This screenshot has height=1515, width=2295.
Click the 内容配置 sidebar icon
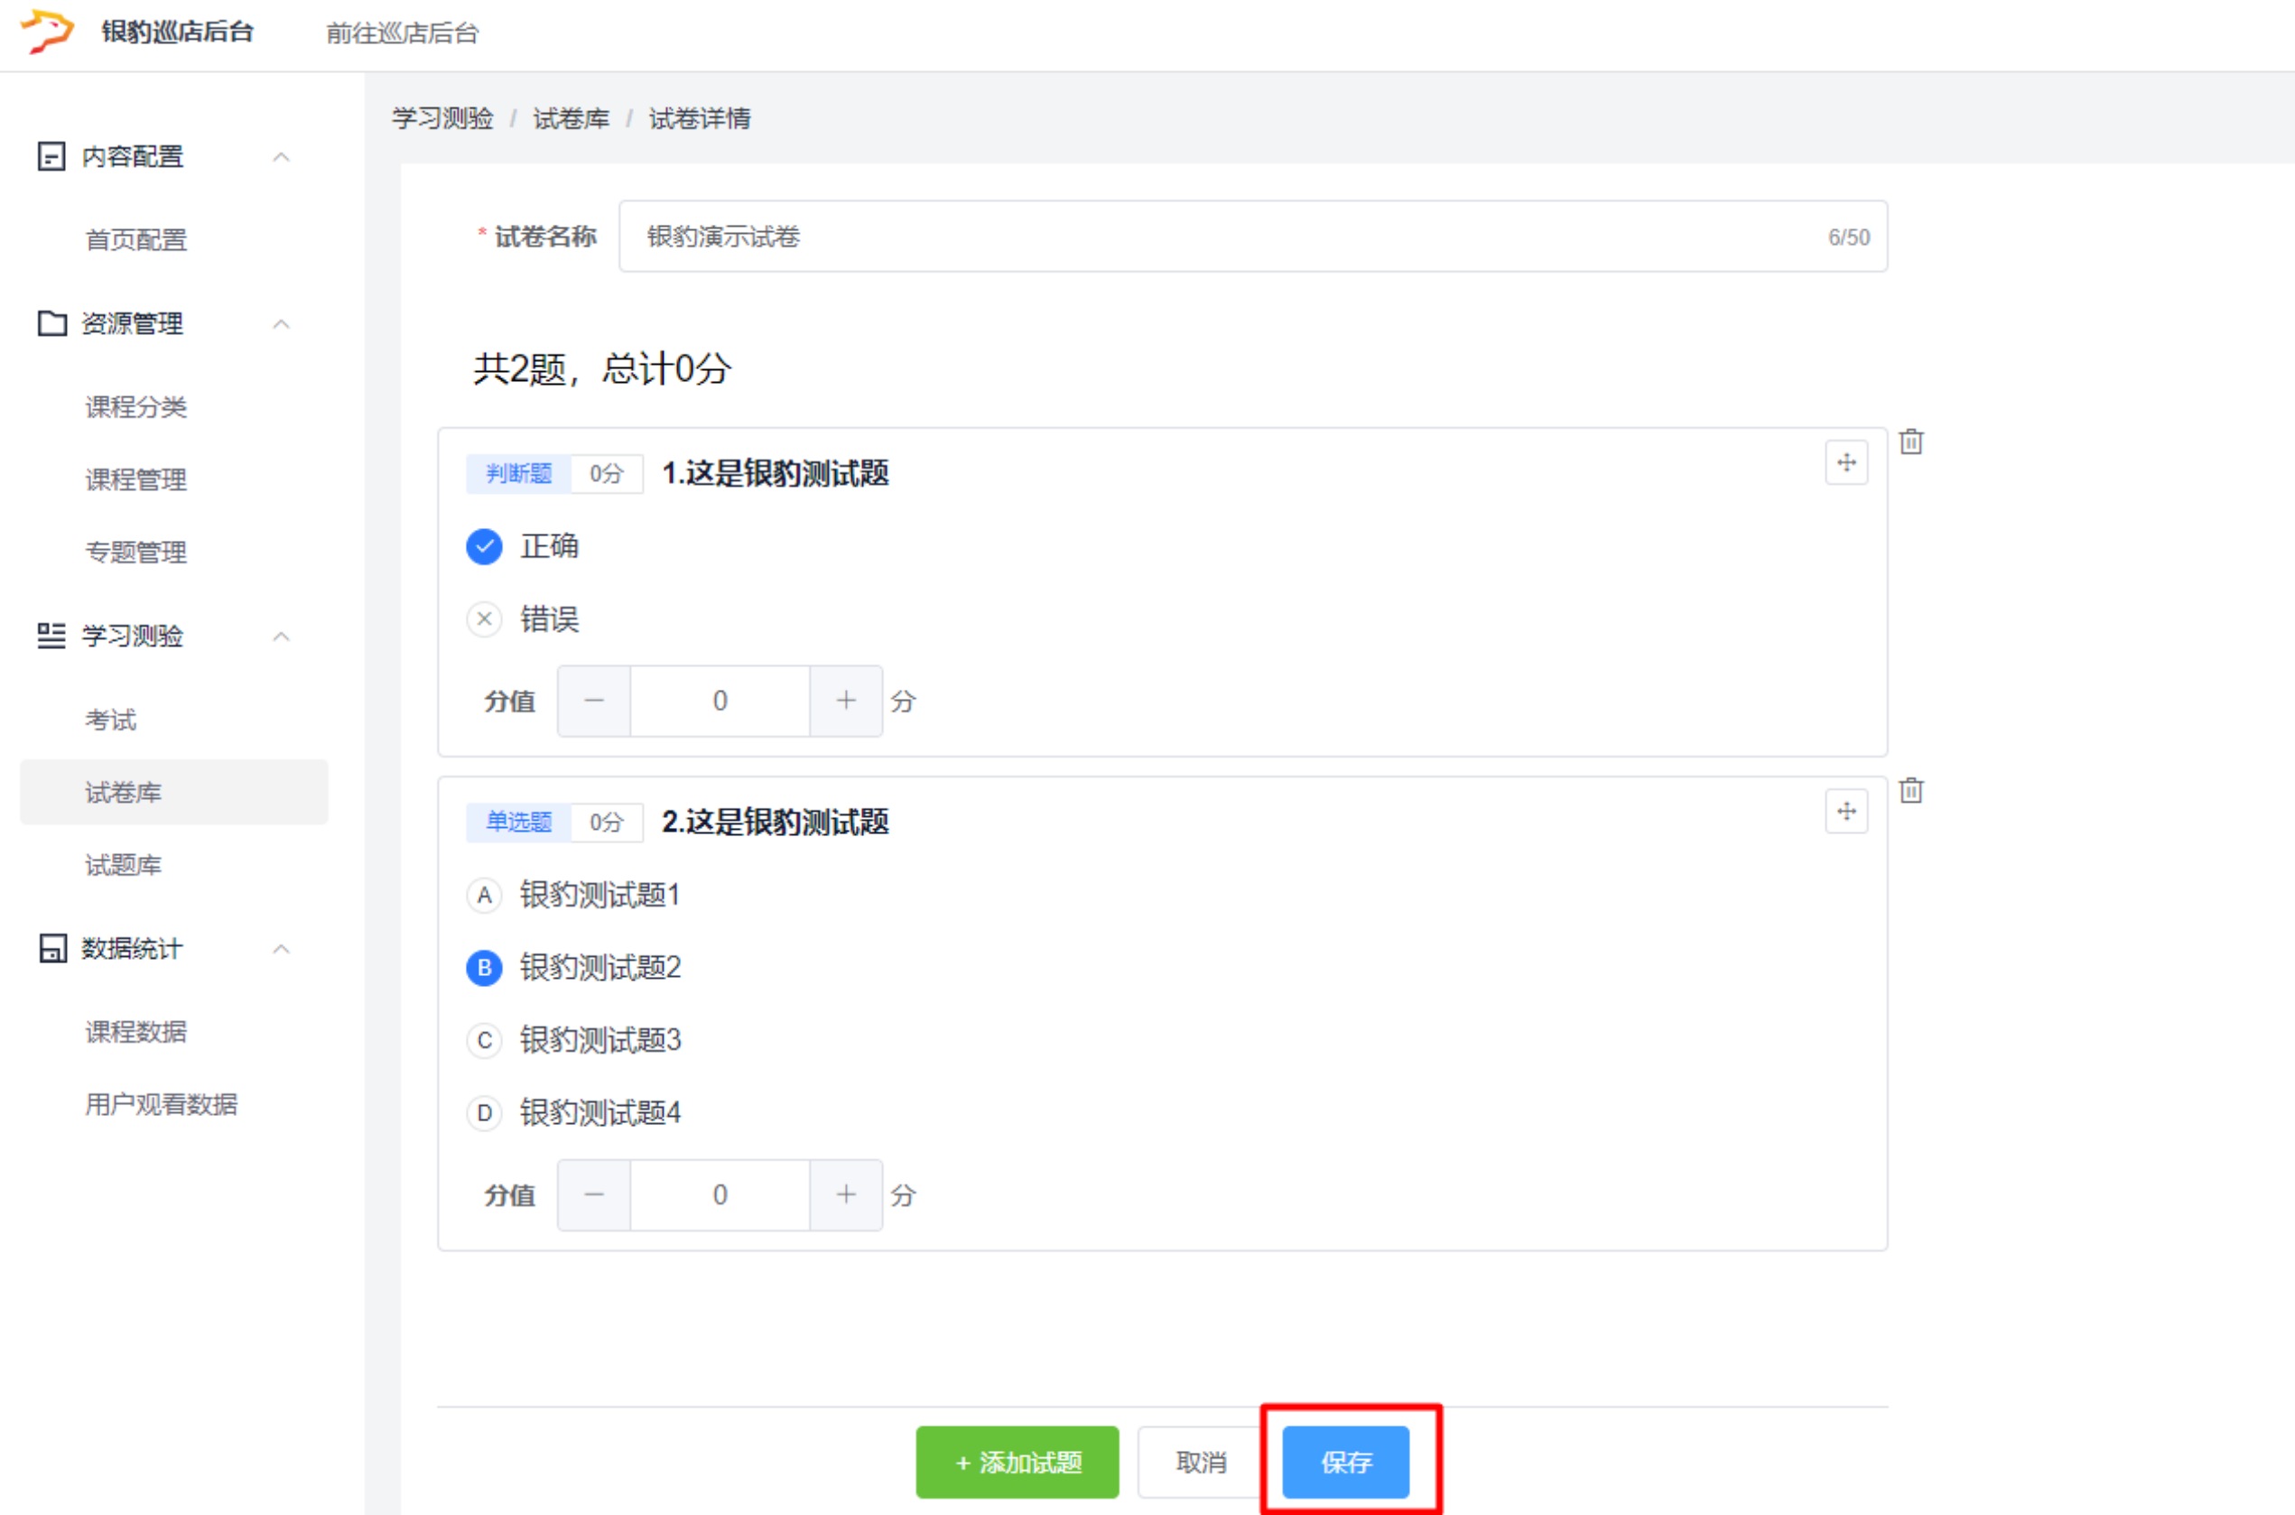51,156
